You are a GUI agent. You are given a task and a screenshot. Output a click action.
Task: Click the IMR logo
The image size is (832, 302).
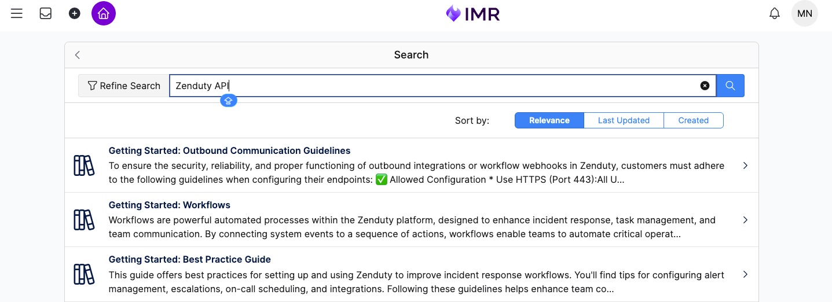(x=473, y=13)
